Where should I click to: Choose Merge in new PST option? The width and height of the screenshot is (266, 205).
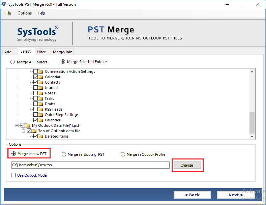point(13,154)
